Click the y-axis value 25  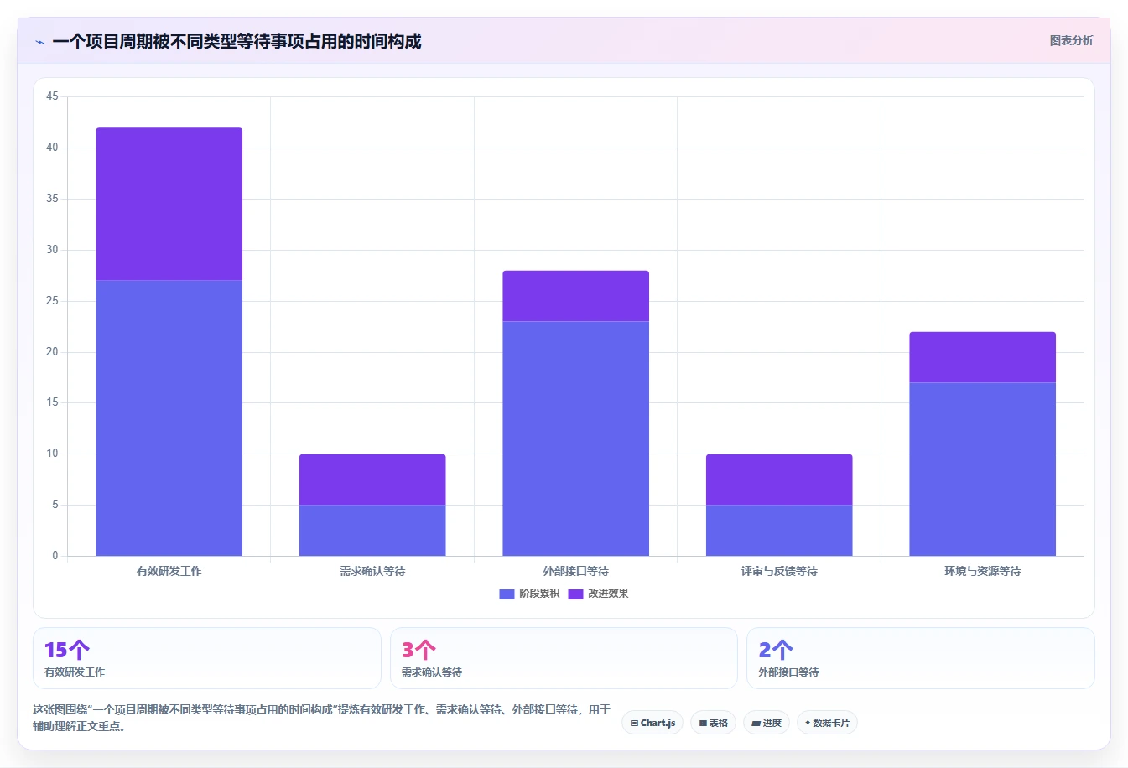coord(52,300)
